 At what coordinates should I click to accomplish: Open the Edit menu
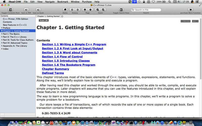tap(32, 2)
